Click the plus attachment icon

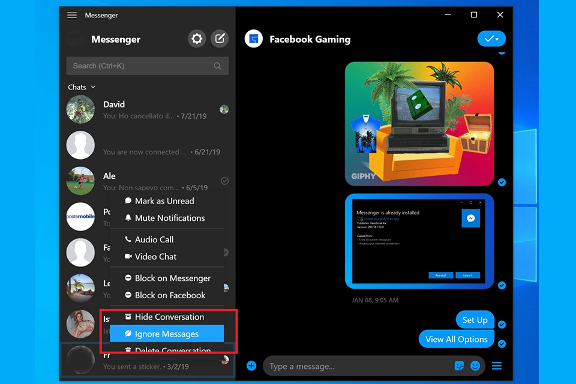[x=251, y=365]
